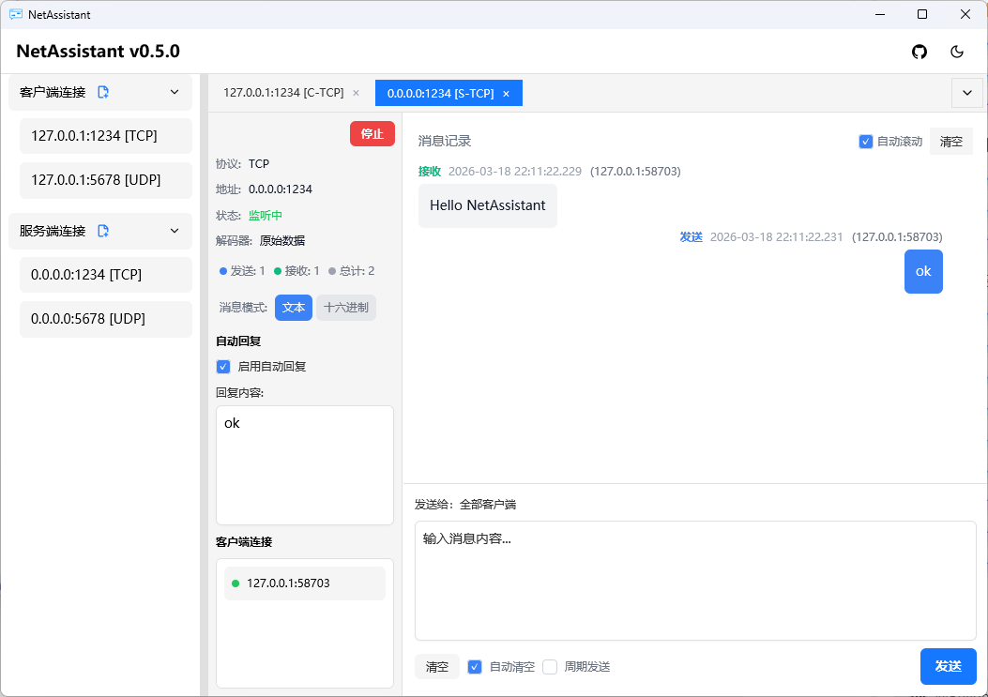Add new server connection (服务端连接) icon
988x697 pixels.
pyautogui.click(x=103, y=231)
